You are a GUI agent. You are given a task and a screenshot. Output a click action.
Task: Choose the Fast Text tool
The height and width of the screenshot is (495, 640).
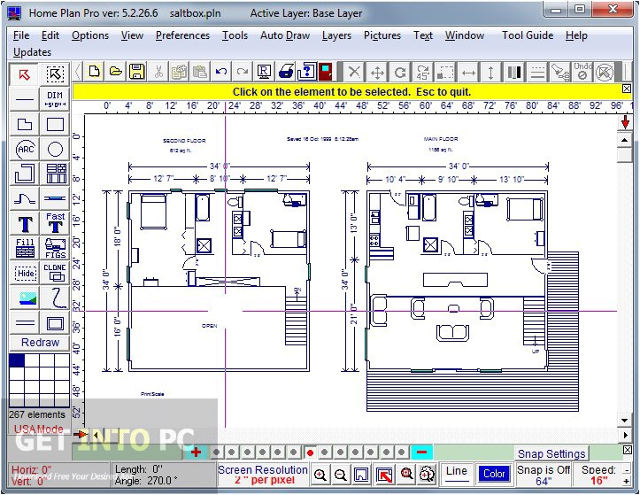coord(55,222)
